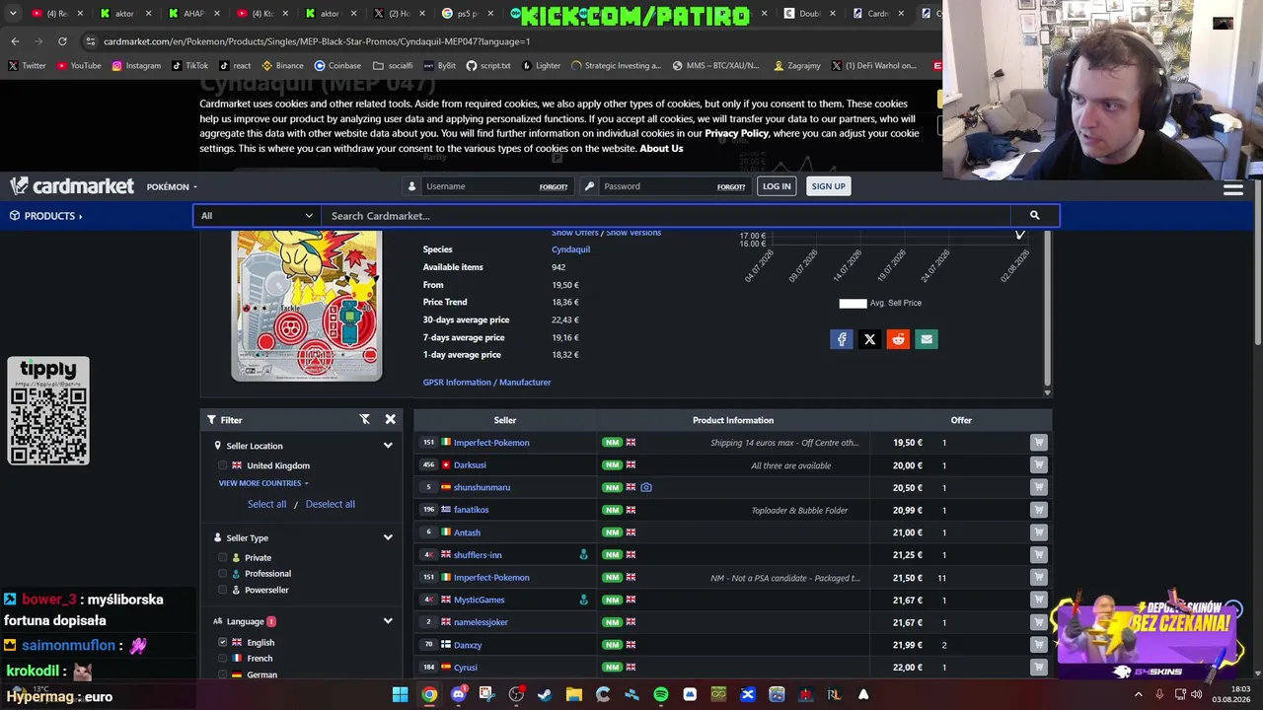
Task: Enable the Professional seller type filter
Action: pos(222,574)
